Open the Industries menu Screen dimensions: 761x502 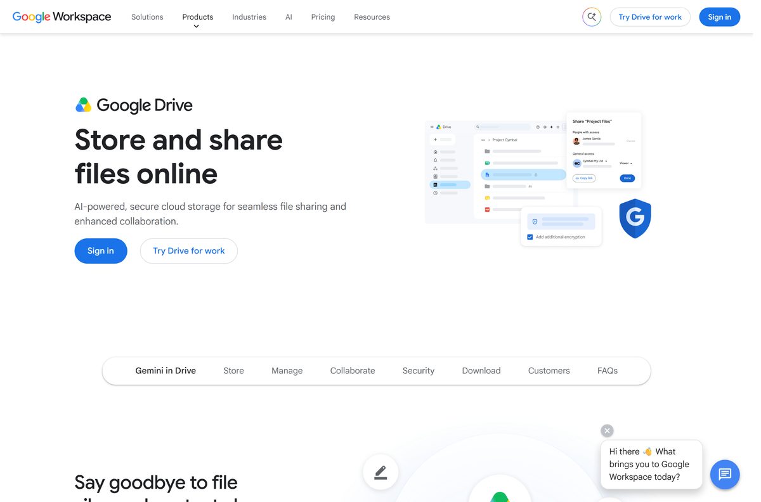point(249,17)
